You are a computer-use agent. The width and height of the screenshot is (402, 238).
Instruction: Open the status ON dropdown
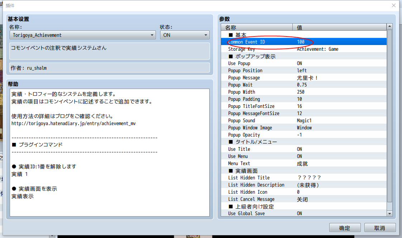[x=185, y=35]
